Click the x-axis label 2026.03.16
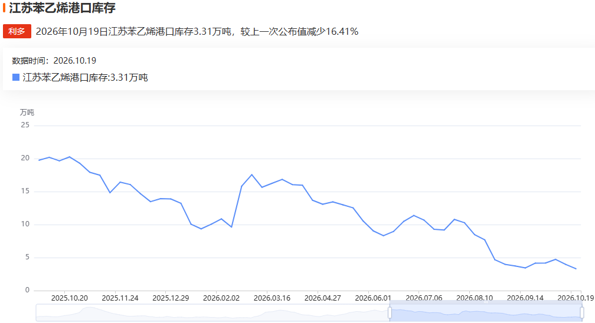 (x=272, y=298)
